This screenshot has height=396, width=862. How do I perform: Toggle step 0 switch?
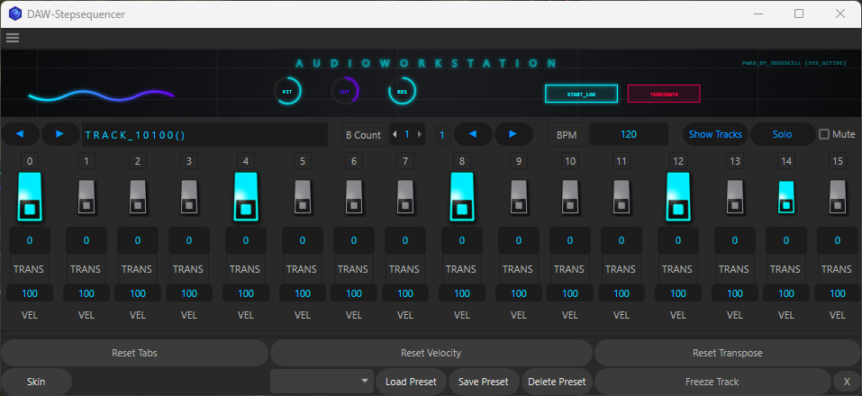click(30, 196)
